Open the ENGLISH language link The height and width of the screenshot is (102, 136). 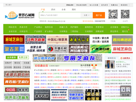(70, 5)
